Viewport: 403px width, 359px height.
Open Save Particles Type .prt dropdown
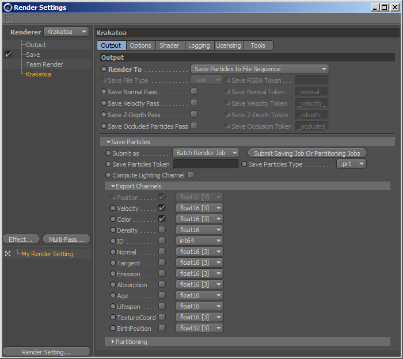click(x=351, y=164)
